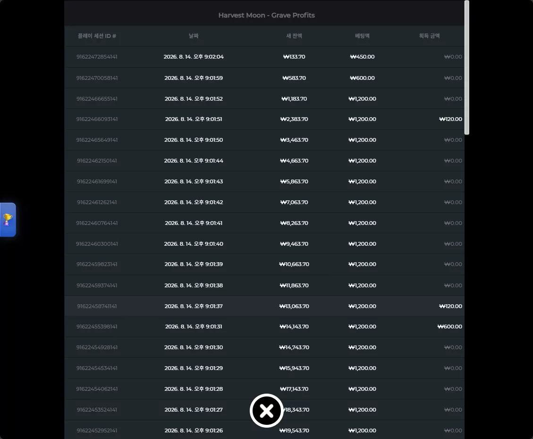Click the bet amount ₩600.00

click(x=363, y=78)
